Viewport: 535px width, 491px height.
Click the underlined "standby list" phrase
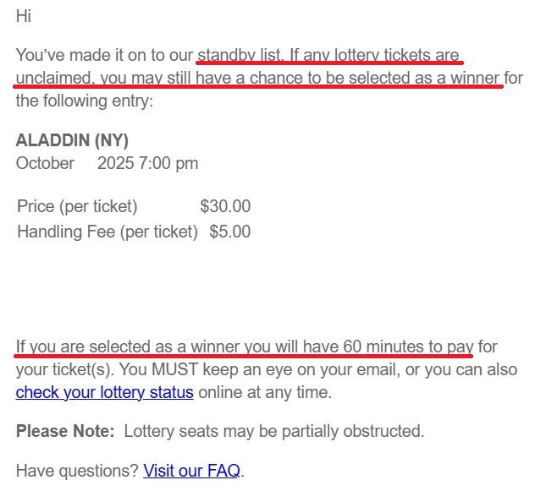click(239, 56)
